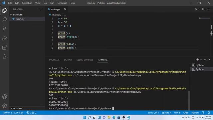
Task: Open the Manage gear settings
Action: [x=4, y=106]
